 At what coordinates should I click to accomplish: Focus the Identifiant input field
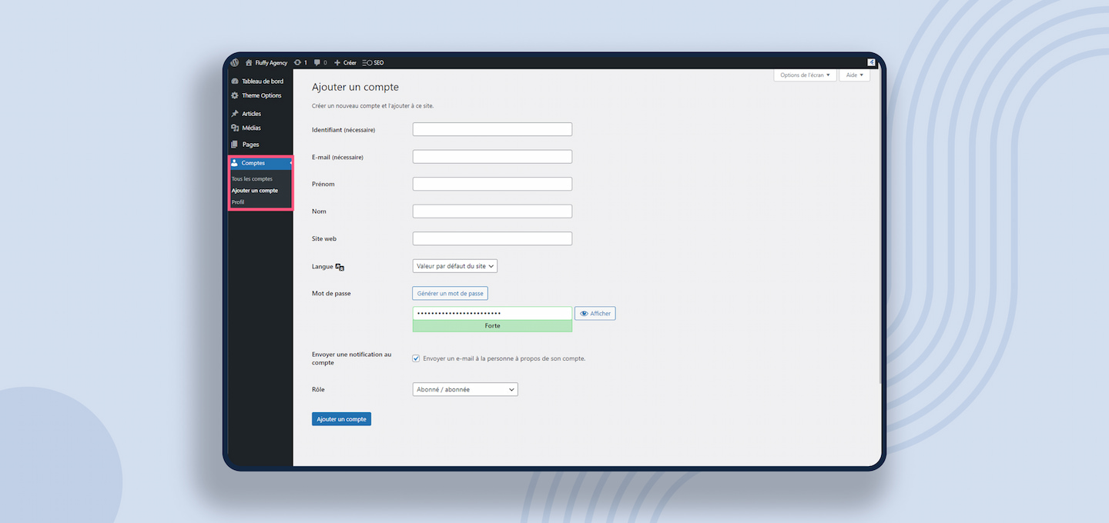[492, 129]
